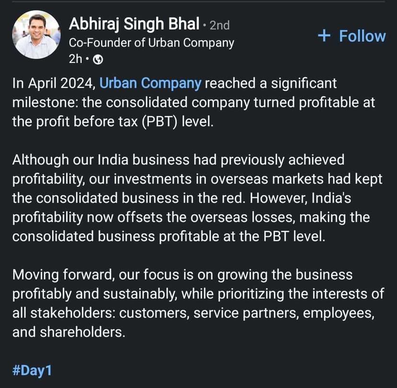The width and height of the screenshot is (397, 388).
Task: Open the author name Abhiraj Singh Bhal
Action: click(133, 24)
